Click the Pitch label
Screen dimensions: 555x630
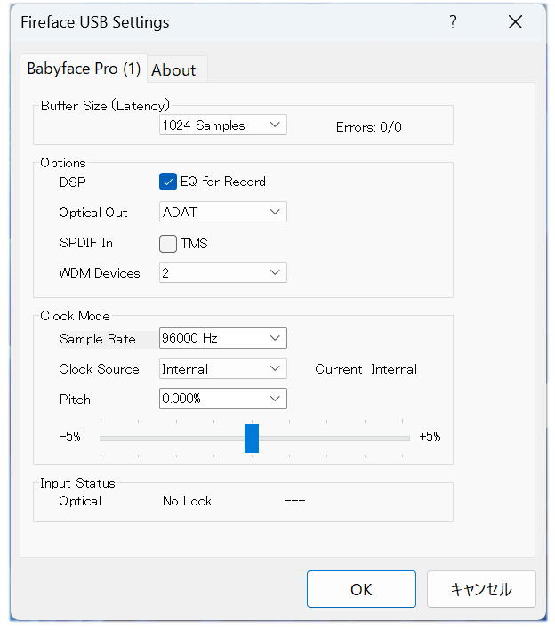[x=75, y=400]
